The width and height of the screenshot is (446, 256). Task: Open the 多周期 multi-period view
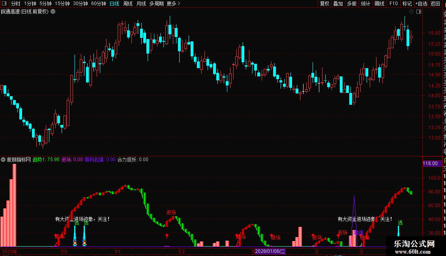(156, 4)
